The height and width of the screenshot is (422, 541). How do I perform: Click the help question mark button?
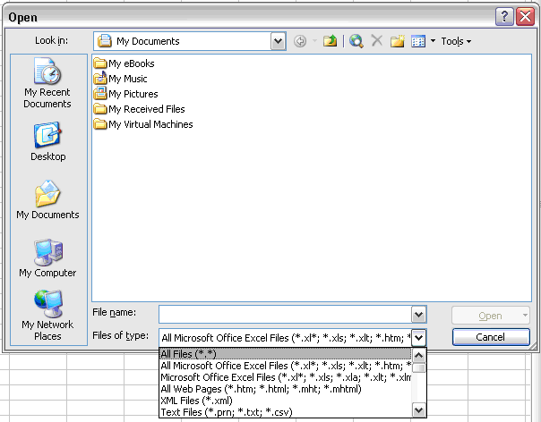coord(504,17)
